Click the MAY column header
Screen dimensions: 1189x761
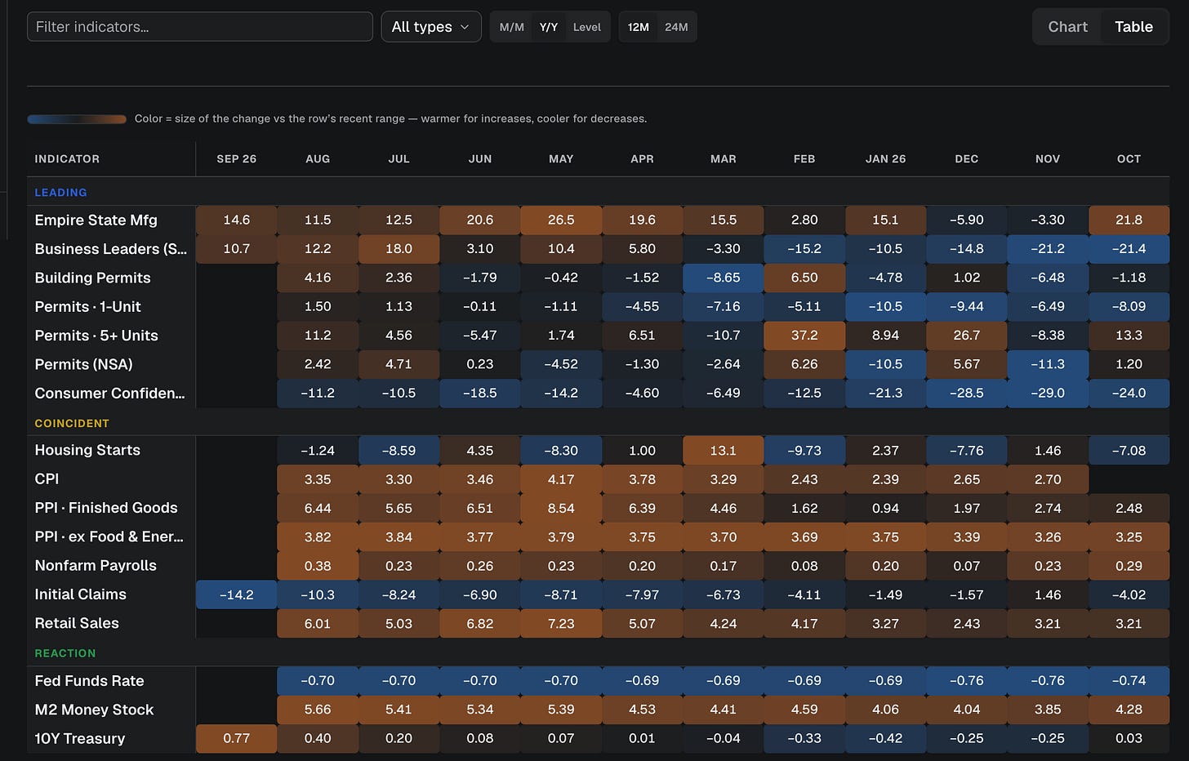561,159
